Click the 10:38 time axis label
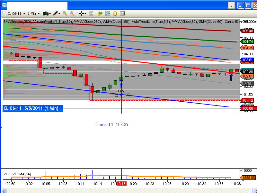The width and height of the screenshot is (257, 193). [236, 184]
